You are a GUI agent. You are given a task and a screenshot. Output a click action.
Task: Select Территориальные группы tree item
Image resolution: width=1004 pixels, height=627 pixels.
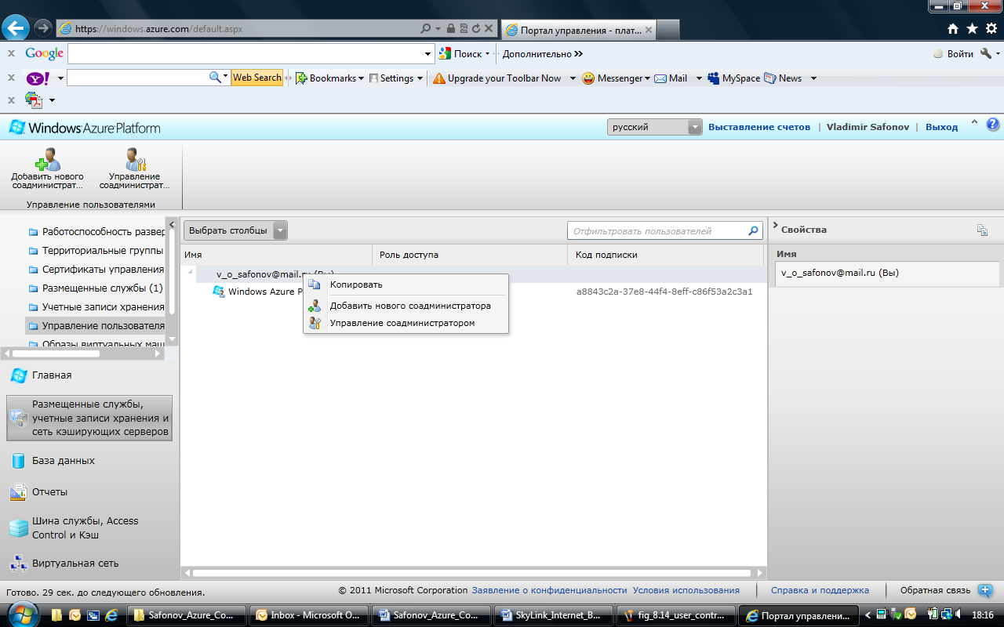pos(103,250)
